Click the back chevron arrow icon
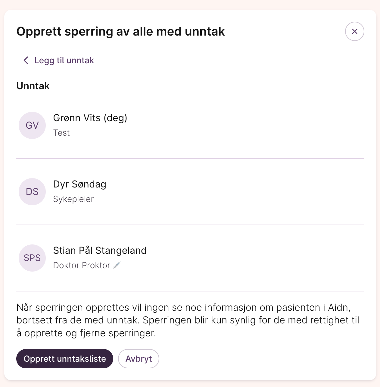The width and height of the screenshot is (380, 387). tap(26, 60)
